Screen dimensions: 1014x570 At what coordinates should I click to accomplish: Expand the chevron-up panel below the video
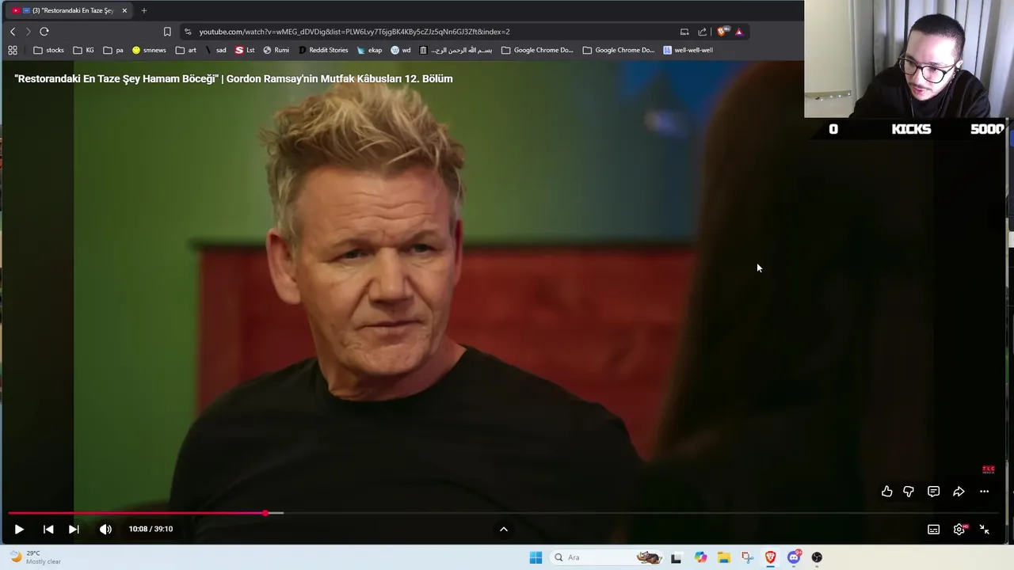click(x=503, y=529)
